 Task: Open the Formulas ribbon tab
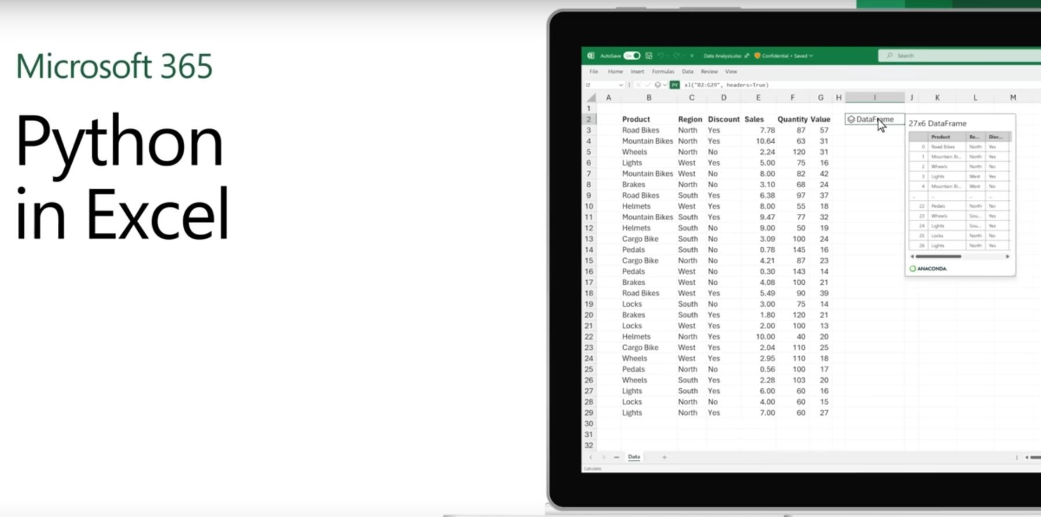663,72
